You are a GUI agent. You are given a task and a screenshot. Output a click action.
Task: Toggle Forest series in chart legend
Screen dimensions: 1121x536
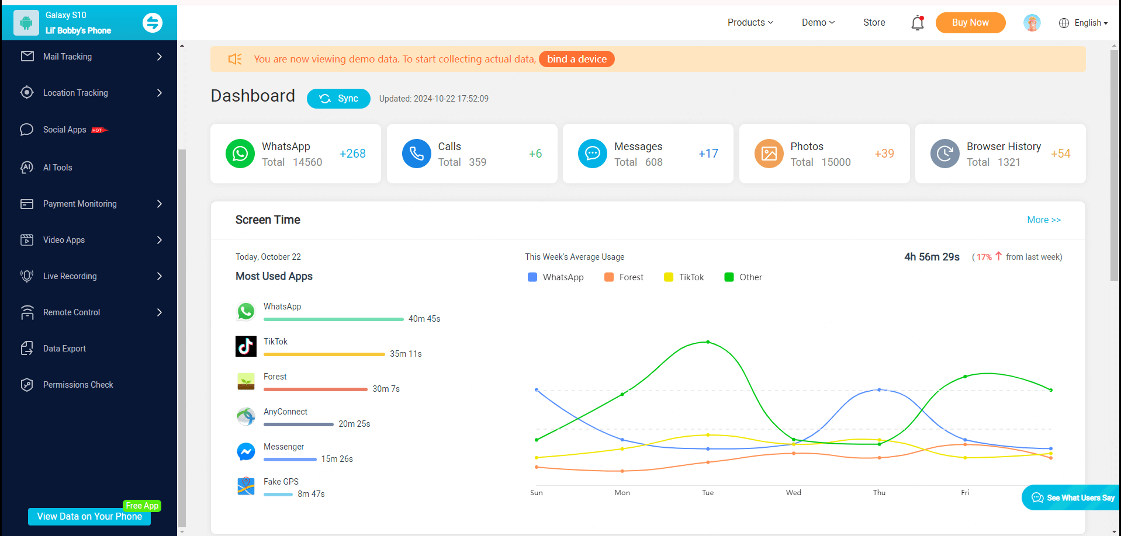pyautogui.click(x=624, y=277)
